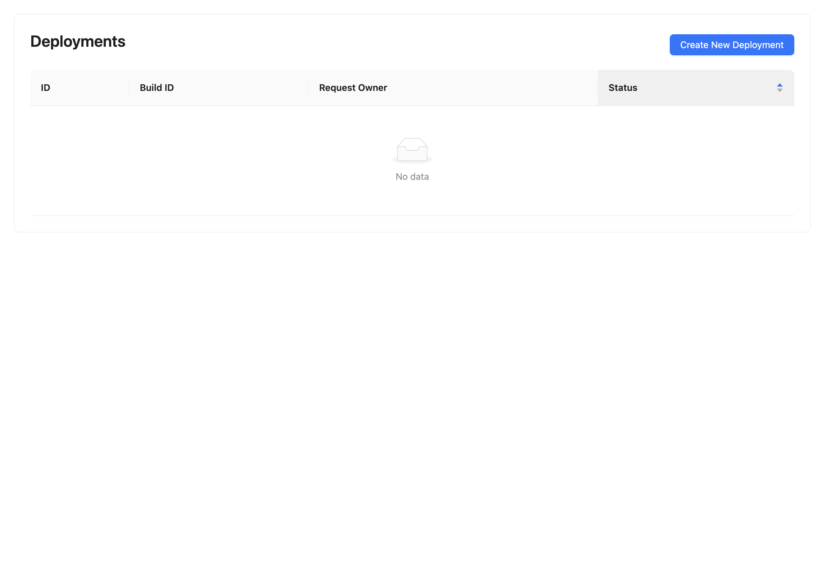824x577 pixels.
Task: Click the empty inbox No data icon
Action: [412, 149]
